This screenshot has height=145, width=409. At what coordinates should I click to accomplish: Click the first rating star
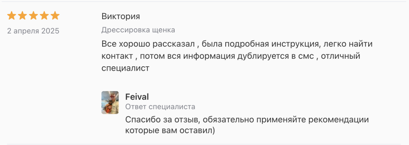[x=12, y=16]
